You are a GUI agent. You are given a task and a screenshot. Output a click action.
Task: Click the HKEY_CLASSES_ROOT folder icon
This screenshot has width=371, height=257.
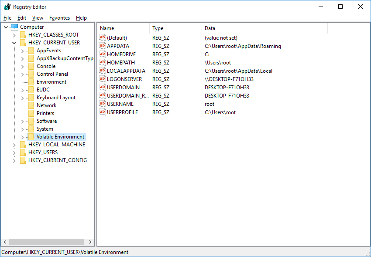23,35
